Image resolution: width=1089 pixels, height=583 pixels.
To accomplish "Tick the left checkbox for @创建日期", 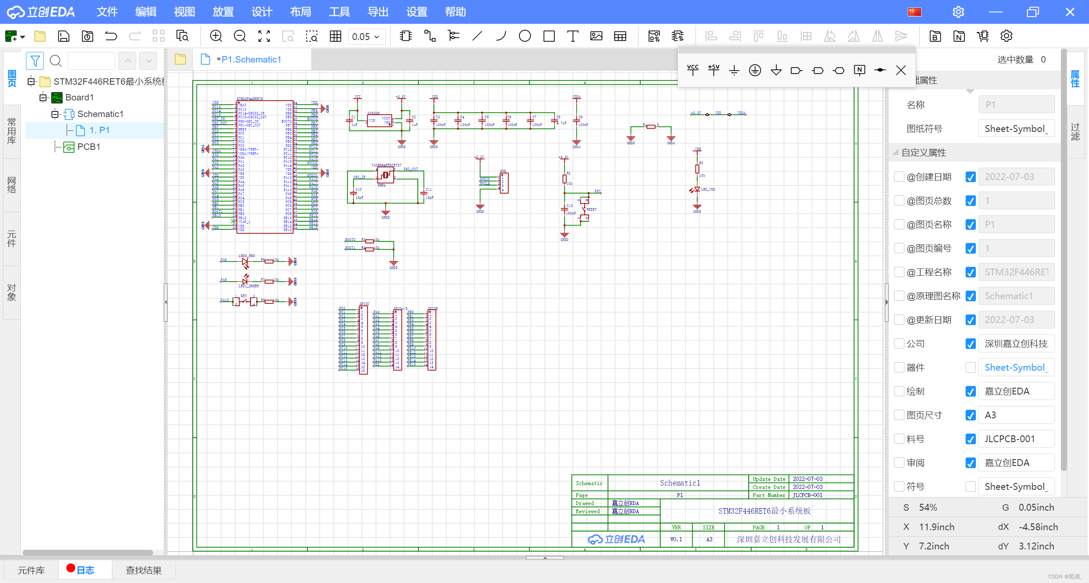I will (x=899, y=177).
